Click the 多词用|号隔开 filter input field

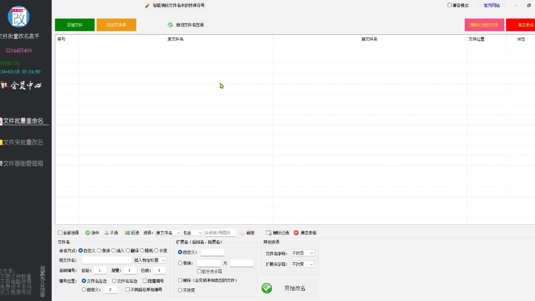pos(220,233)
